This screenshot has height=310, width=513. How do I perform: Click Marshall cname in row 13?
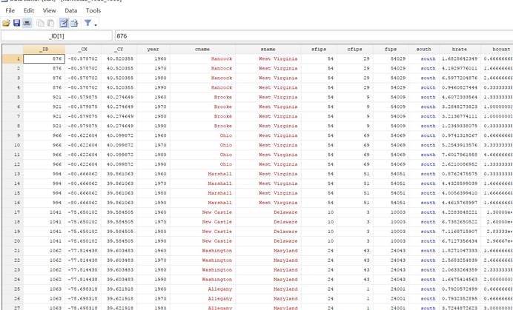point(220,174)
